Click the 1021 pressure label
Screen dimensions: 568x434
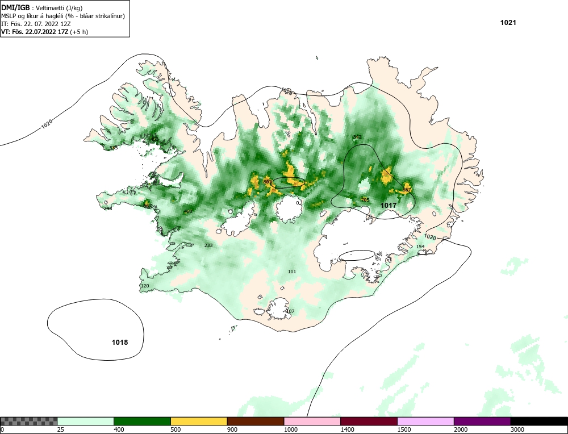tap(508, 23)
